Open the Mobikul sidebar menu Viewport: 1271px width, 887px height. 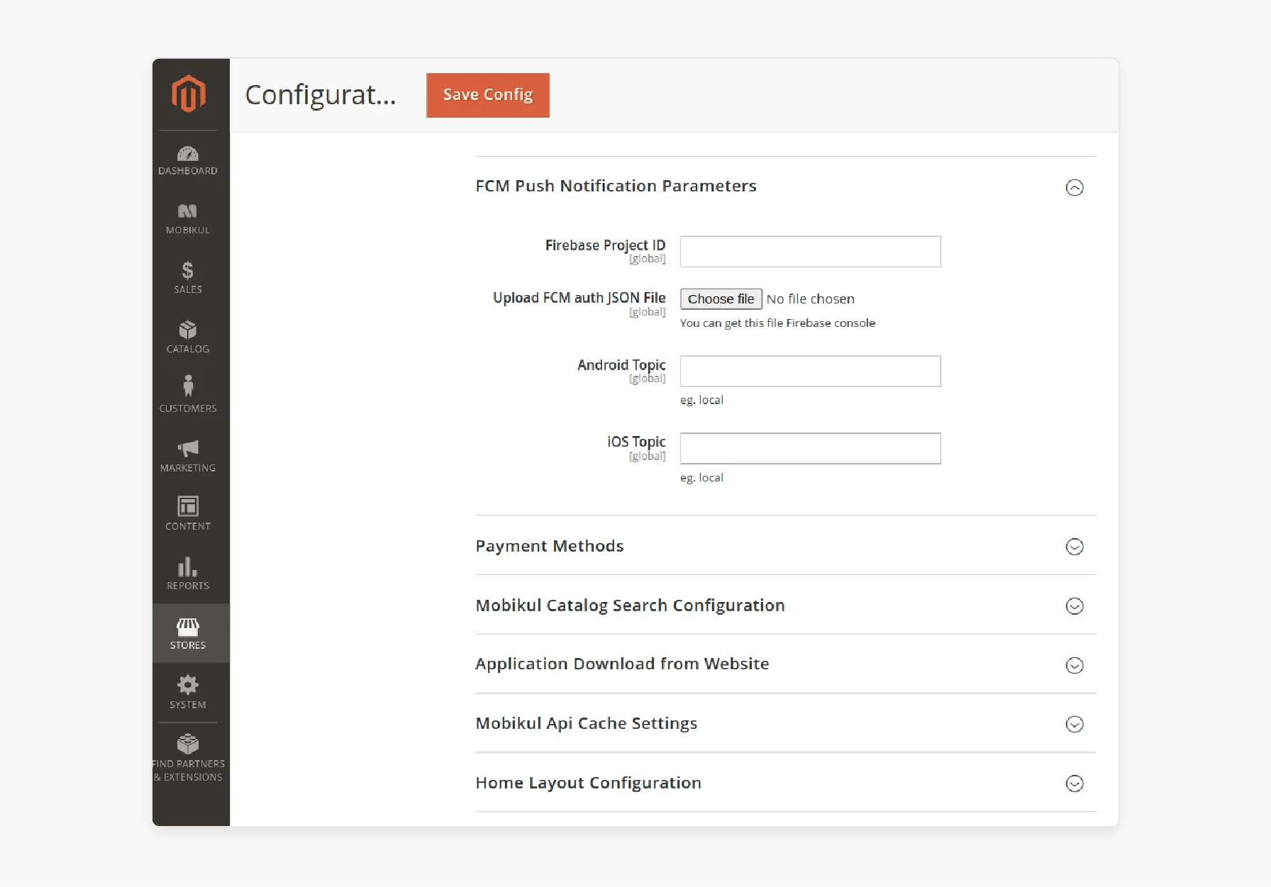[188, 219]
